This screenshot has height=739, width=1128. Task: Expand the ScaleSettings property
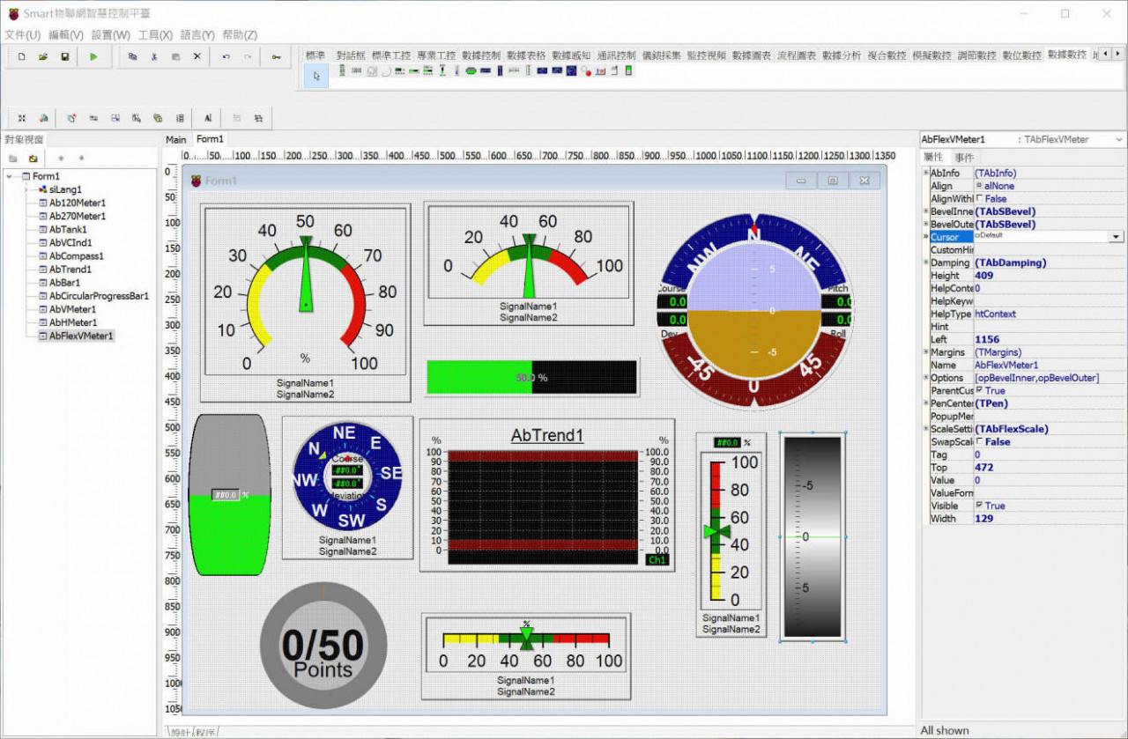click(925, 429)
